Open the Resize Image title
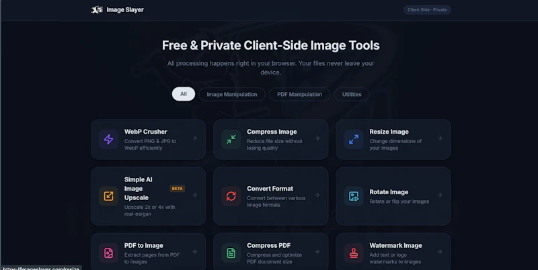538x270 pixels. pyautogui.click(x=389, y=132)
